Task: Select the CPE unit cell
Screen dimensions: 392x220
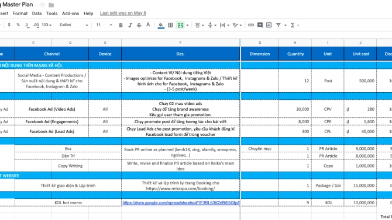Action: click(328, 121)
